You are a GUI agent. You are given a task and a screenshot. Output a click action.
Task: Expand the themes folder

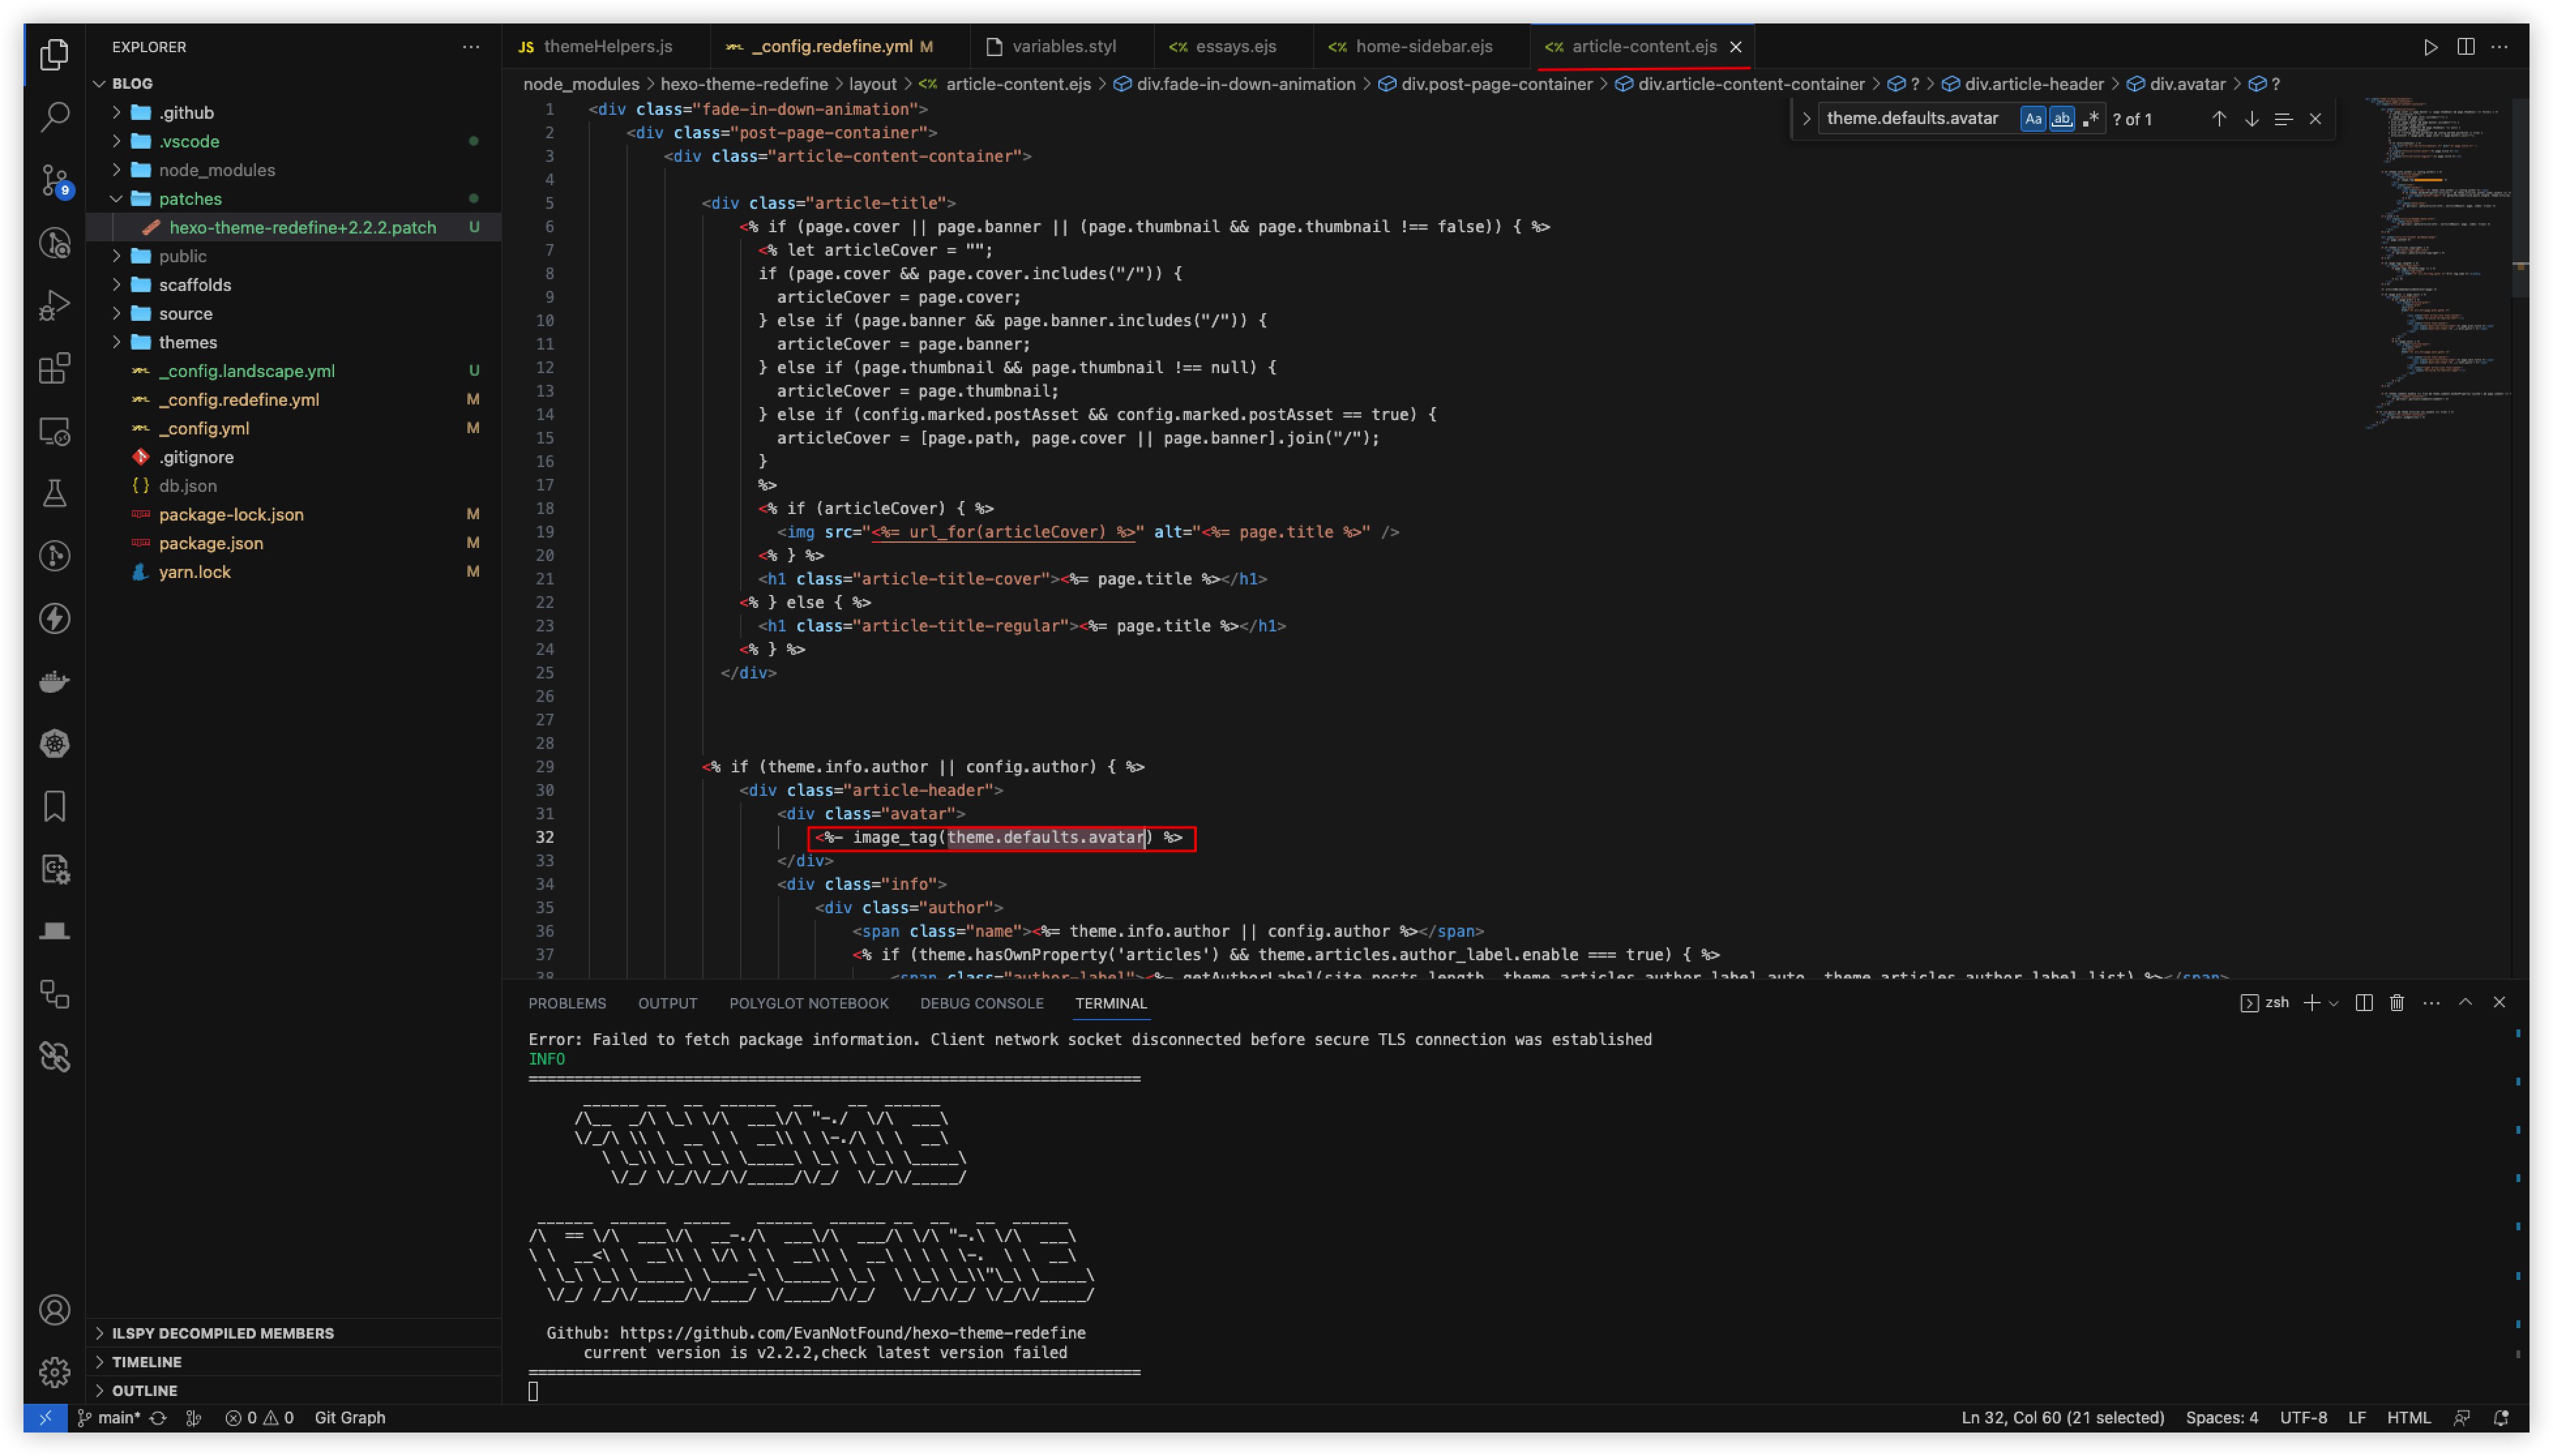tap(189, 341)
